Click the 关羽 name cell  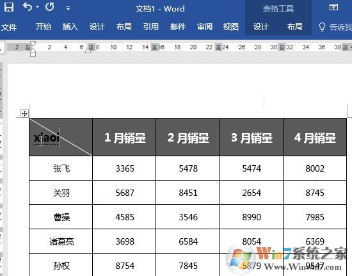(61, 193)
